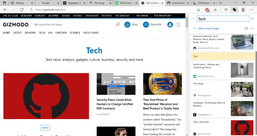Open The Verge collection card

coord(223,89)
